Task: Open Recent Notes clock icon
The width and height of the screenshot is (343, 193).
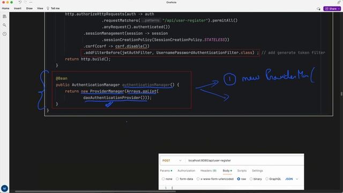Action: pos(4,34)
